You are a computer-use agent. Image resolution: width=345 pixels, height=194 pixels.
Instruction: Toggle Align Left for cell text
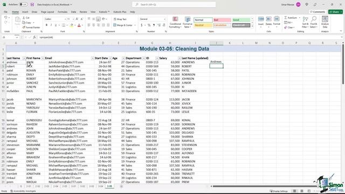point(89,25)
